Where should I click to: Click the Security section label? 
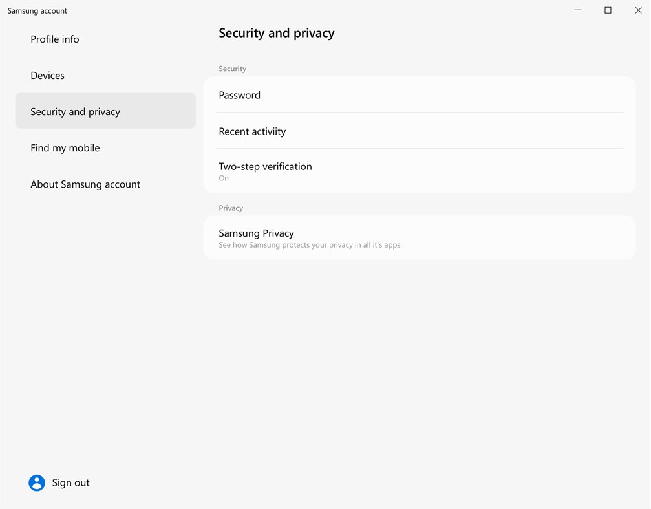point(232,69)
